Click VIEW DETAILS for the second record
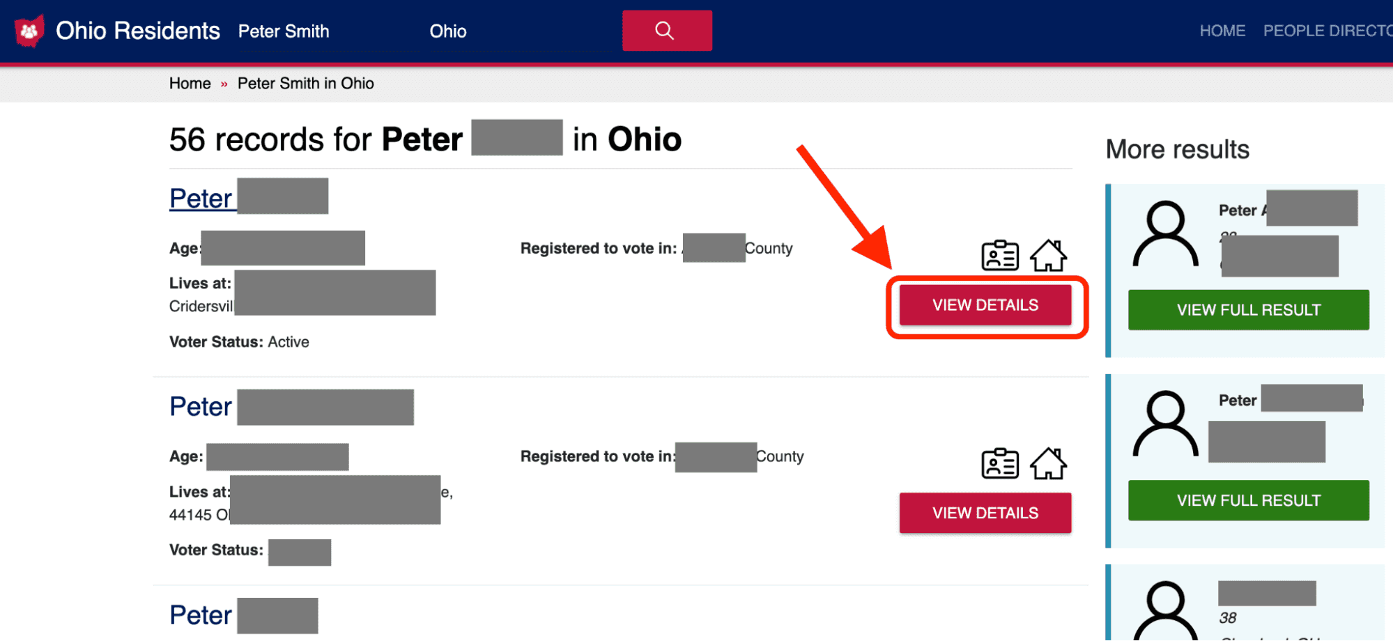 pyautogui.click(x=985, y=513)
